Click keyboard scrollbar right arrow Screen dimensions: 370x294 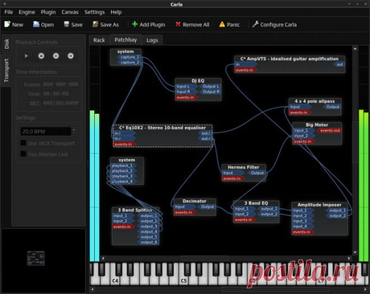pos(366,289)
